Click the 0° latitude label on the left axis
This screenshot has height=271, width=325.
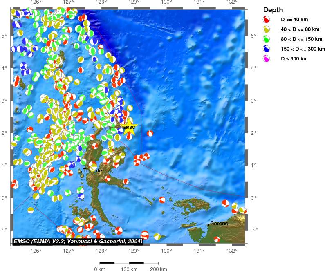(4, 198)
